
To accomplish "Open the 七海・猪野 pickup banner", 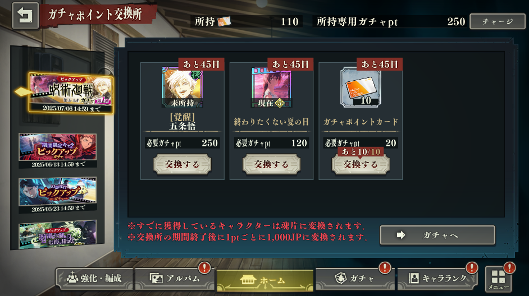I will [58, 234].
